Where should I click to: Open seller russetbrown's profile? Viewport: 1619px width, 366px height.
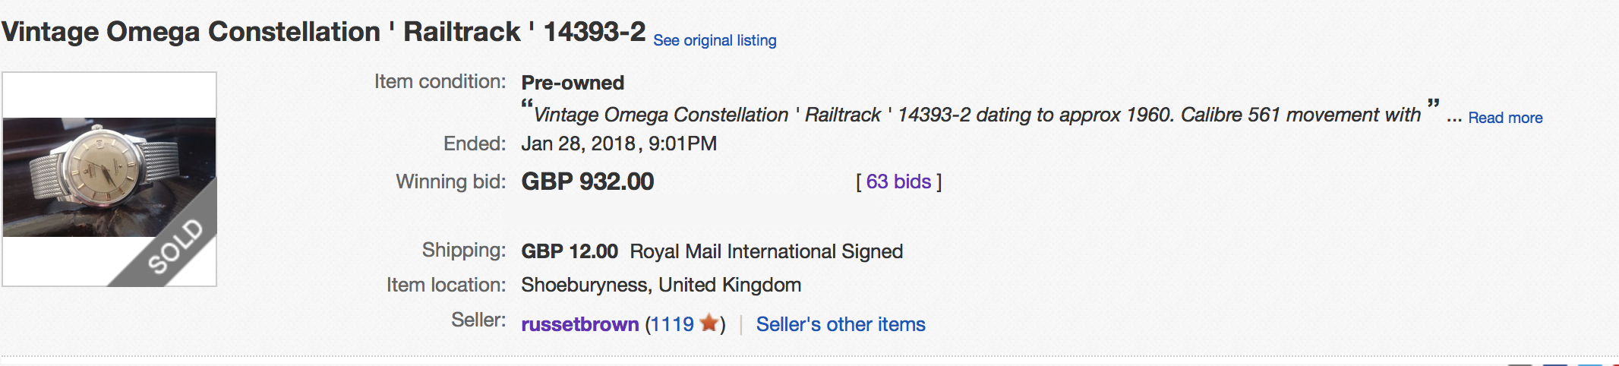click(579, 324)
